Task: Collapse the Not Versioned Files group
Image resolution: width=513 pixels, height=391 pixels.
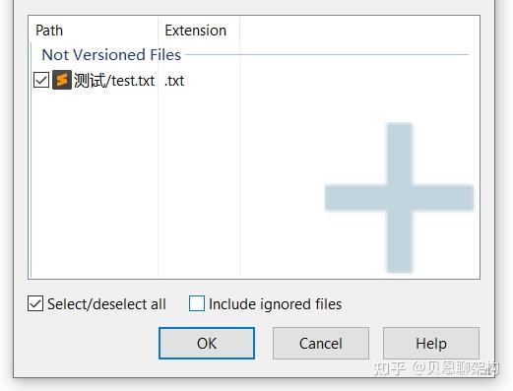Action: (x=111, y=55)
